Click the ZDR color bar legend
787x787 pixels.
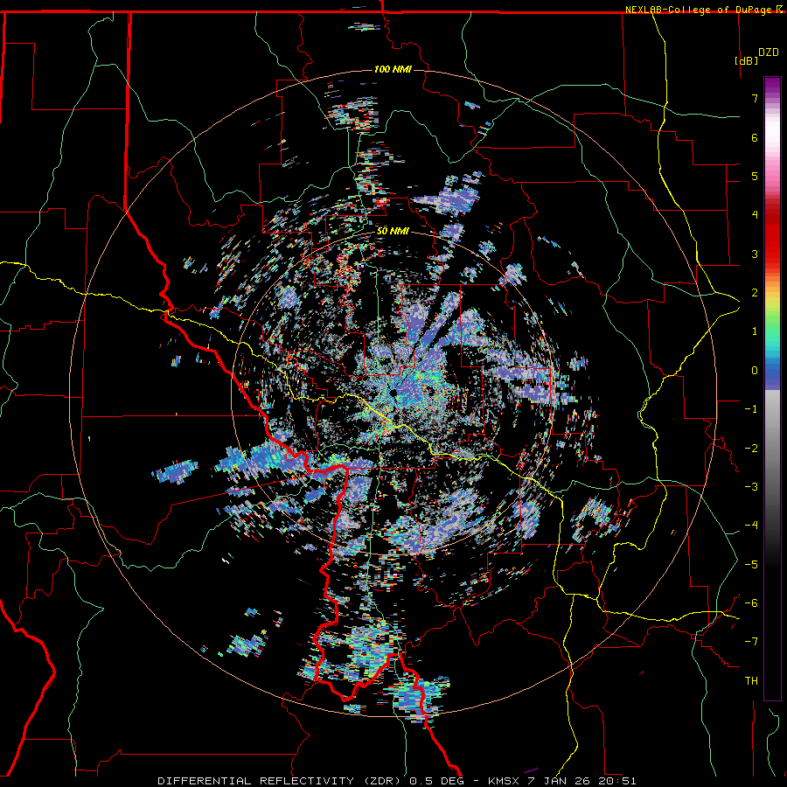point(772,388)
